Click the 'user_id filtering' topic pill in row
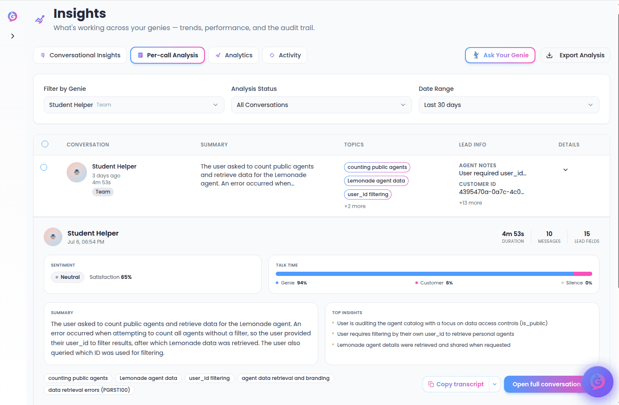This screenshot has height=405, width=619. coord(368,194)
